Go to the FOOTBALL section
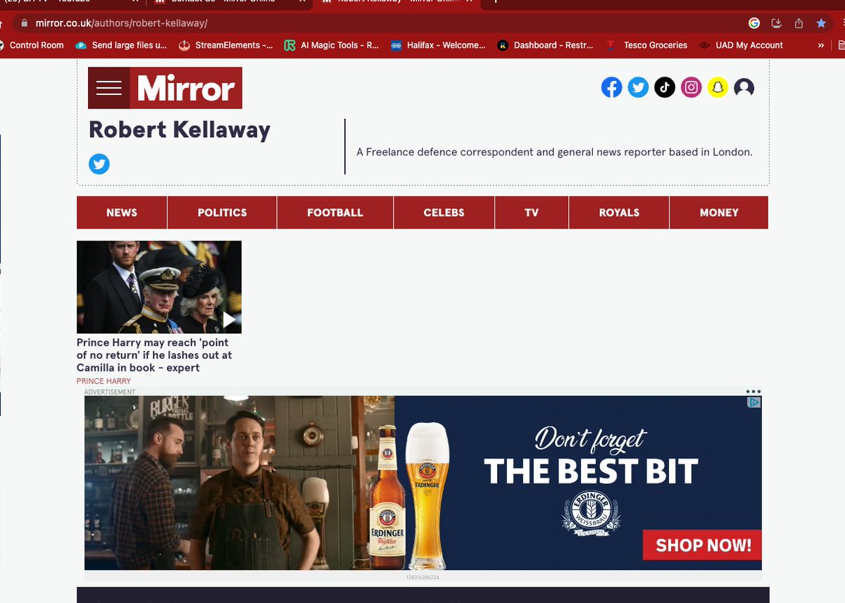This screenshot has height=603, width=845. (x=335, y=212)
